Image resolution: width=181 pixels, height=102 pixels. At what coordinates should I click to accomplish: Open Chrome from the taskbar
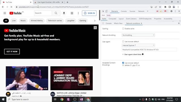coord(62,99)
